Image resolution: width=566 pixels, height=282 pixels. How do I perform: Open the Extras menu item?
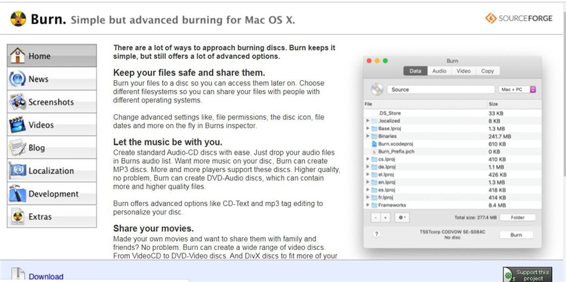point(52,217)
